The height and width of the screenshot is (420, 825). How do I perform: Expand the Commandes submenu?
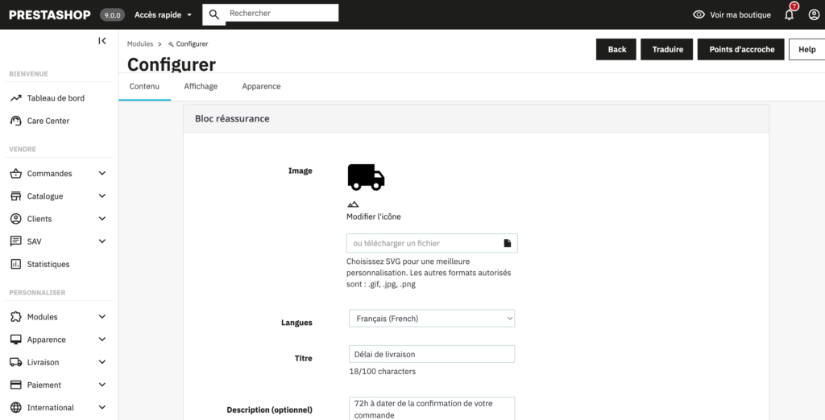102,174
